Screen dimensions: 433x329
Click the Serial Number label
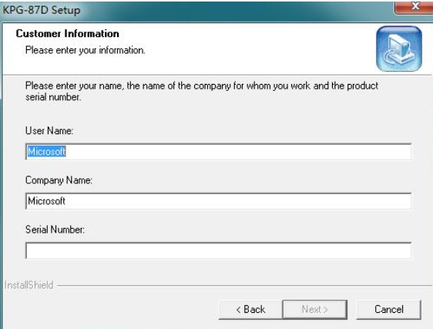point(55,230)
